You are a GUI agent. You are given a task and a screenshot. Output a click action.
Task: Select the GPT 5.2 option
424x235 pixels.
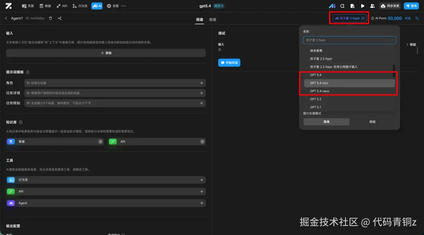(349, 99)
